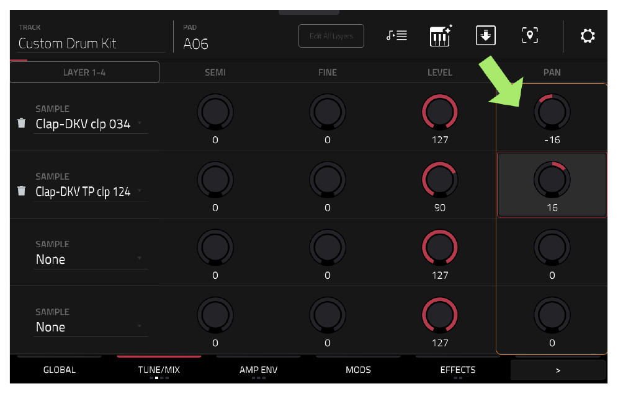
Task: Select the third layer's Semi knob
Action: pyautogui.click(x=215, y=248)
